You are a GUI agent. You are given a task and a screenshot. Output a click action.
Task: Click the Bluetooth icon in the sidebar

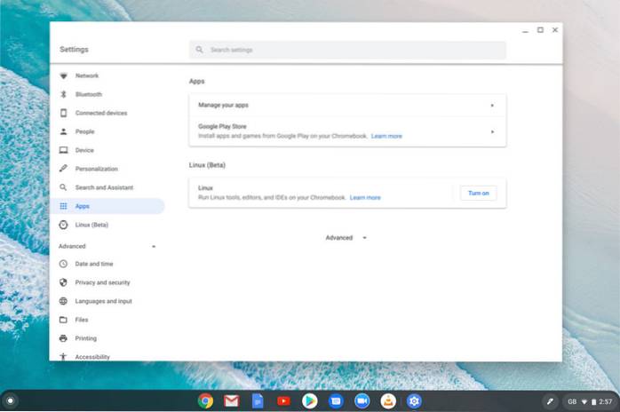(63, 94)
